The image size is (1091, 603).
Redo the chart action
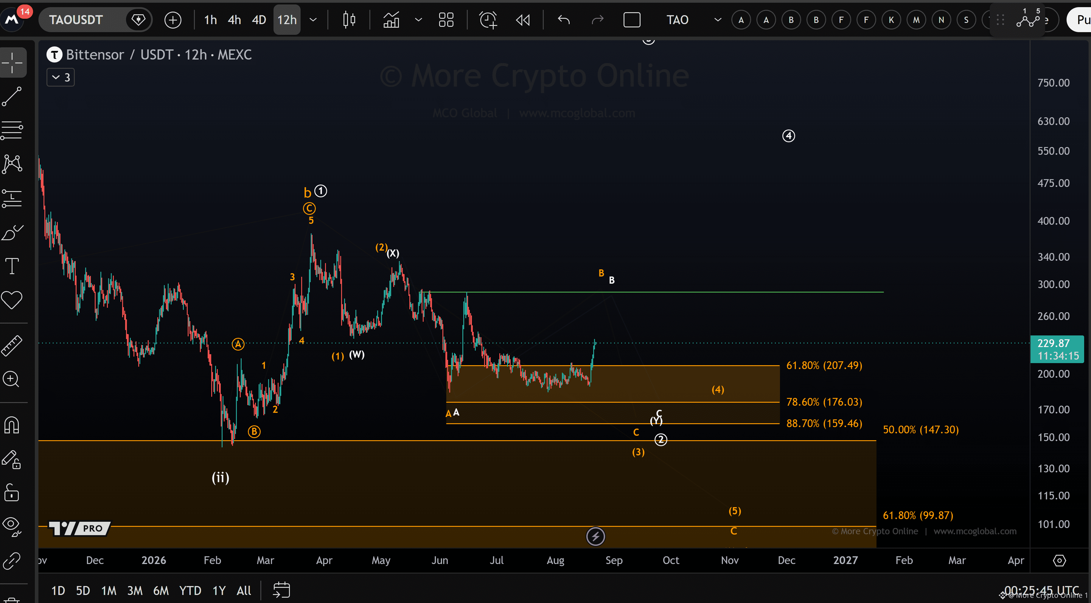pyautogui.click(x=597, y=20)
